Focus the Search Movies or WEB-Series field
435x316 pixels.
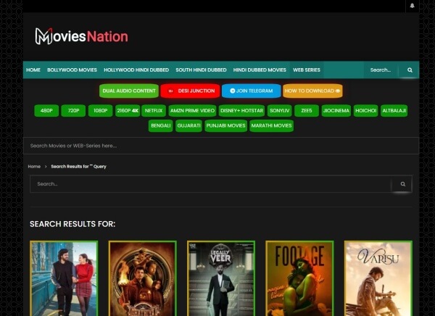click(221, 146)
